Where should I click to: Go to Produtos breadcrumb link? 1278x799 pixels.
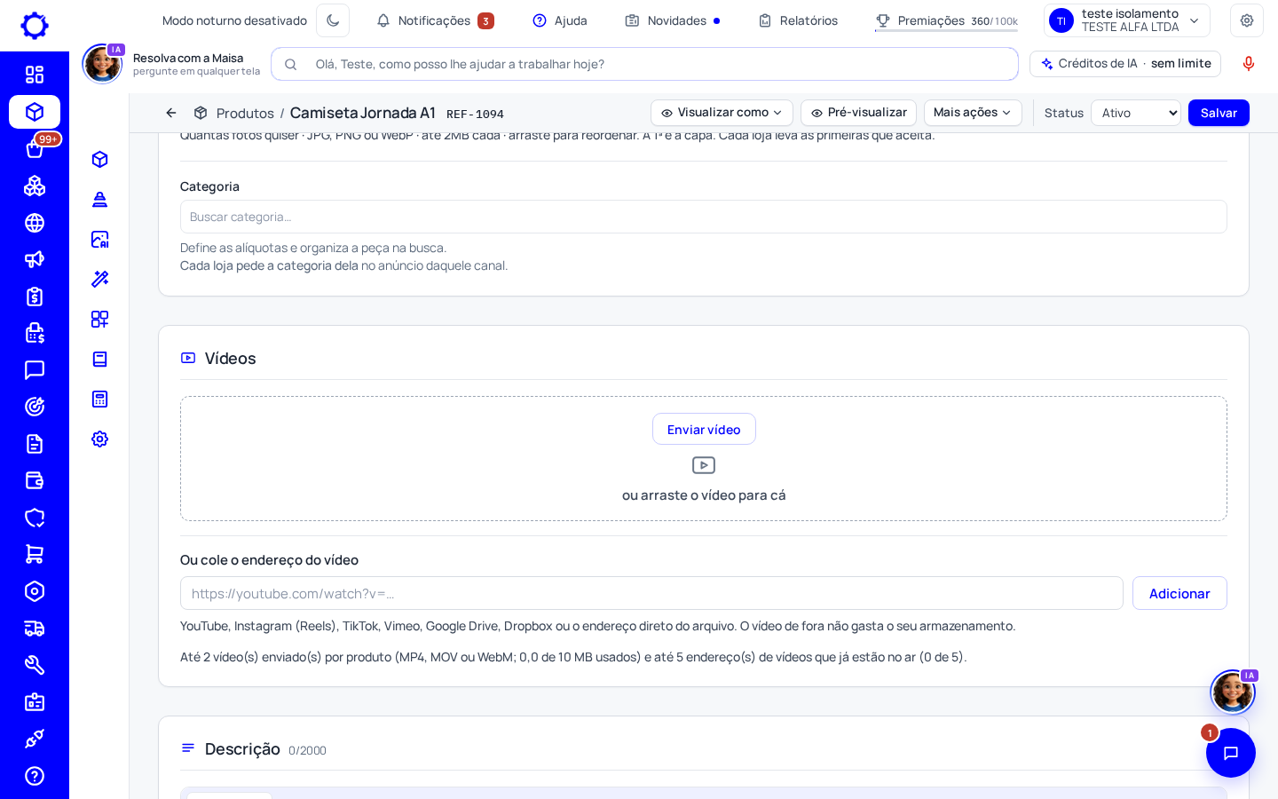click(x=245, y=114)
